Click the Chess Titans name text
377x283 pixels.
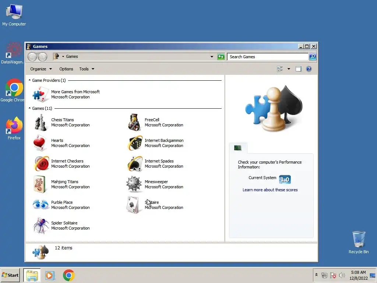[x=63, y=120]
